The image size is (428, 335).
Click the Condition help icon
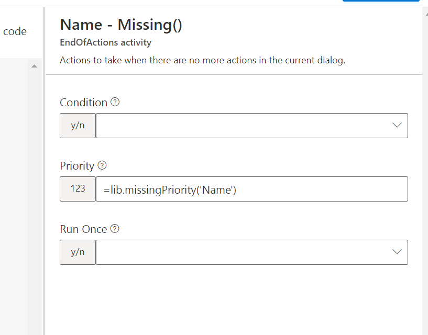pos(115,102)
